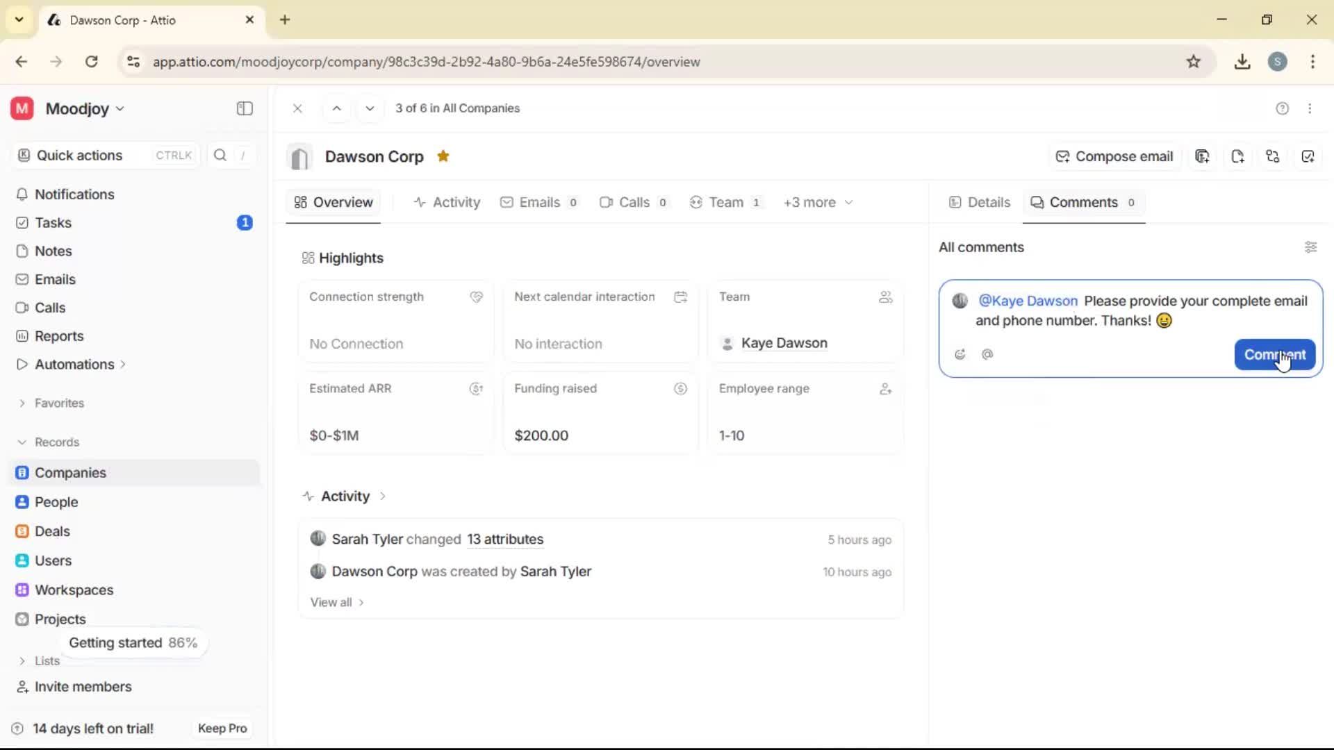1334x750 pixels.
Task: Open Notifications in the sidebar
Action: pos(74,194)
